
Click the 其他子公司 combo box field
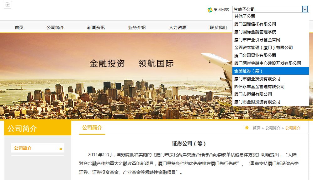tap(270, 9)
